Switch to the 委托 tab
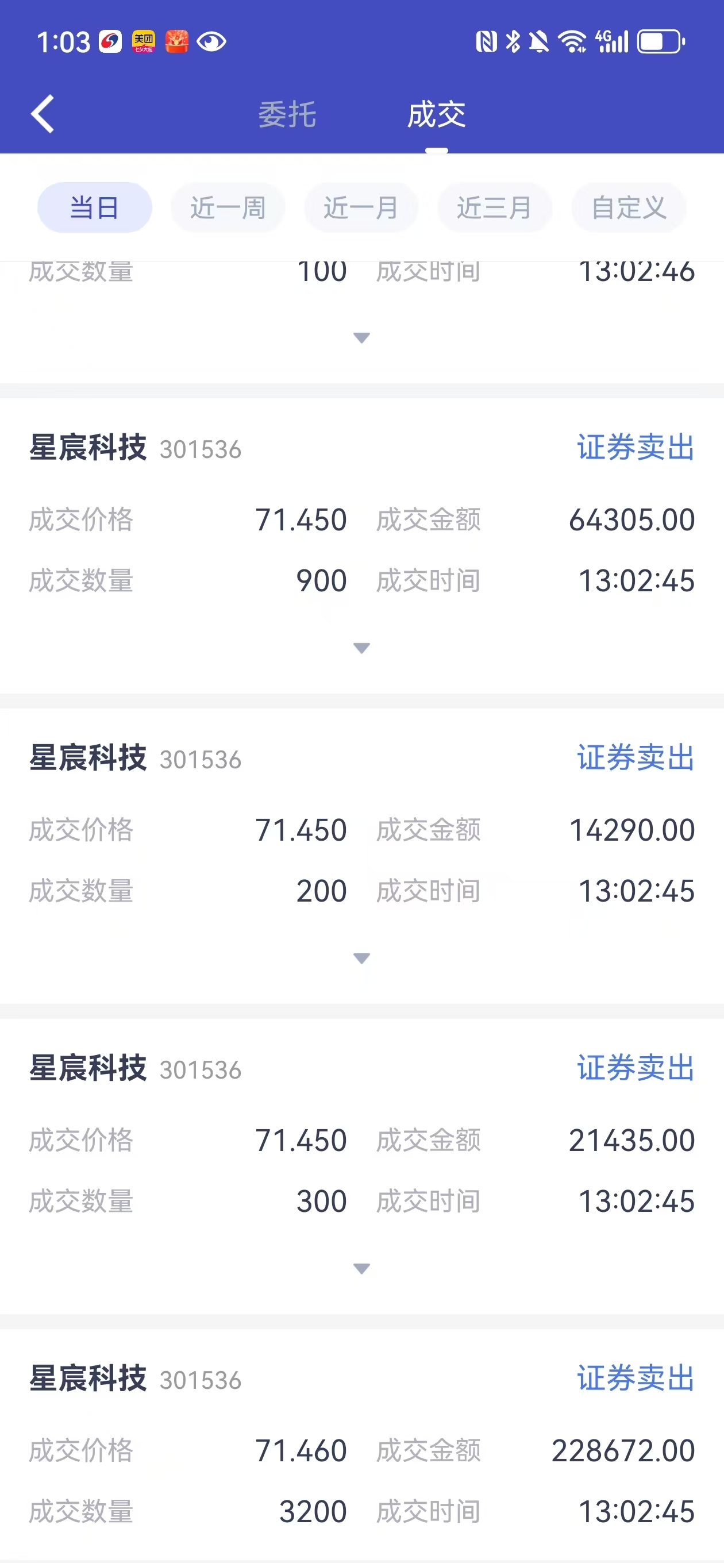724x1563 pixels. coord(287,114)
